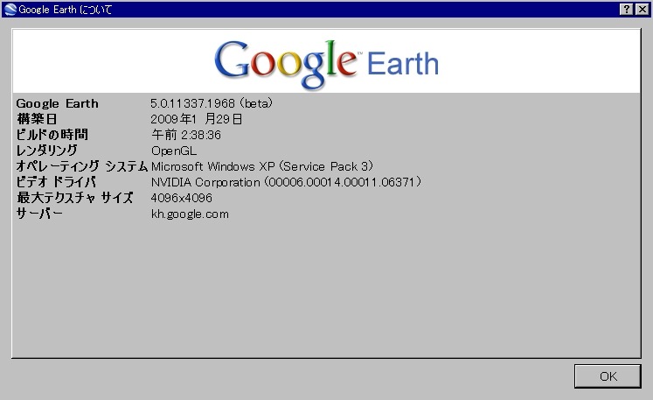This screenshot has height=400, width=653.
Task: Click the Google Earth logo banner
Action: 327,62
